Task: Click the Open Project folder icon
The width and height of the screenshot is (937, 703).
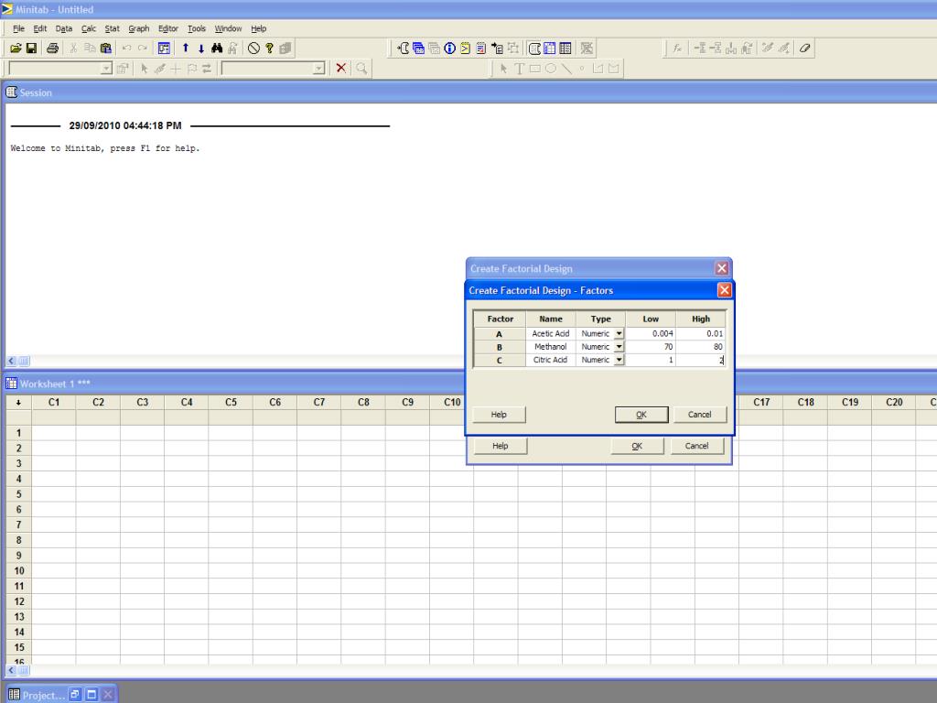Action: [x=16, y=49]
